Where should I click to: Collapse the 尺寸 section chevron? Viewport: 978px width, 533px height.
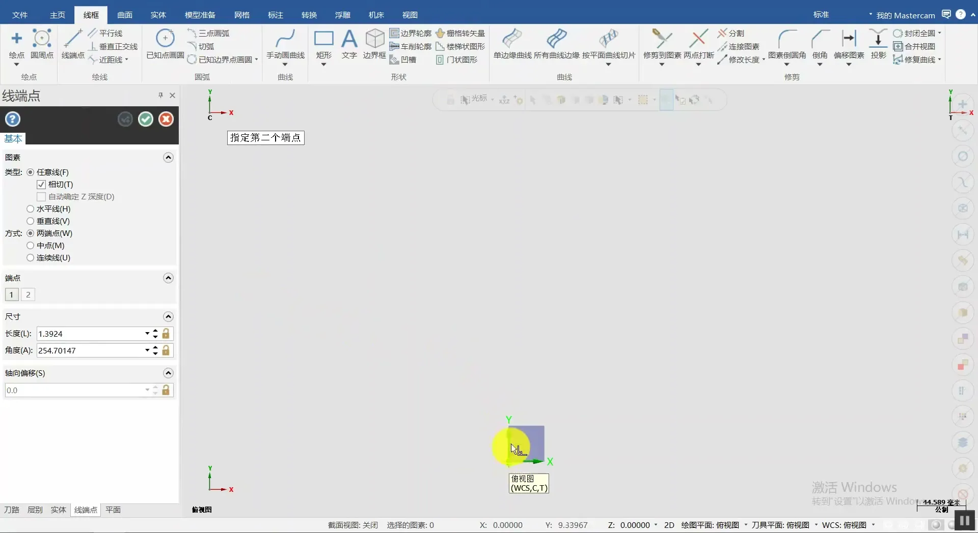(168, 317)
